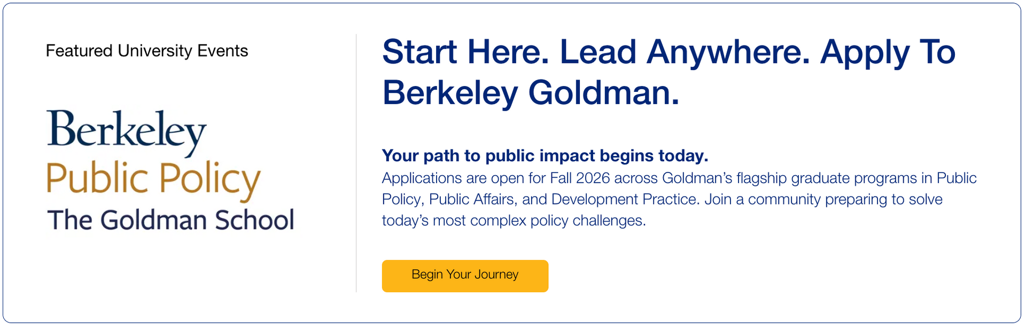
Task: Select The Goldman School logo text
Action: point(170,220)
